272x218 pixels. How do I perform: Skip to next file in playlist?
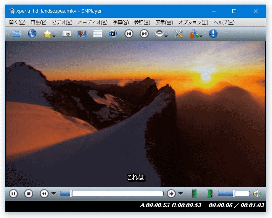point(144,34)
